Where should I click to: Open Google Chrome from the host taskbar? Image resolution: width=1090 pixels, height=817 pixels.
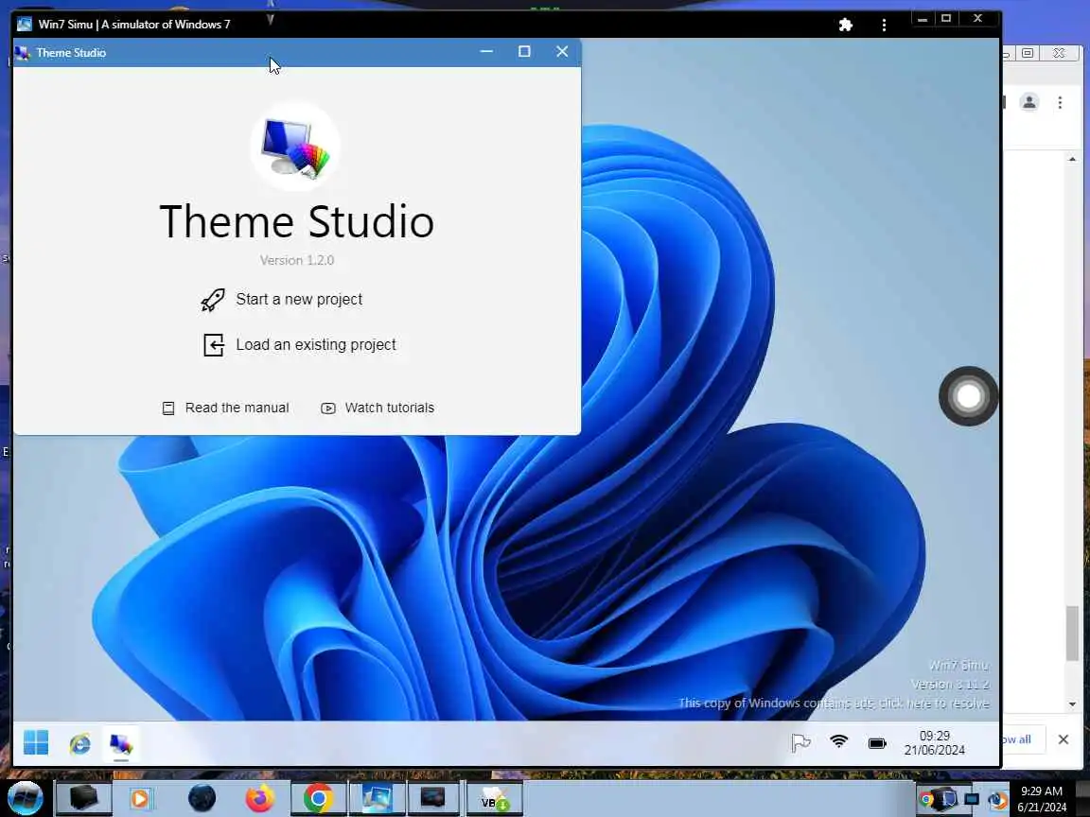(x=318, y=798)
